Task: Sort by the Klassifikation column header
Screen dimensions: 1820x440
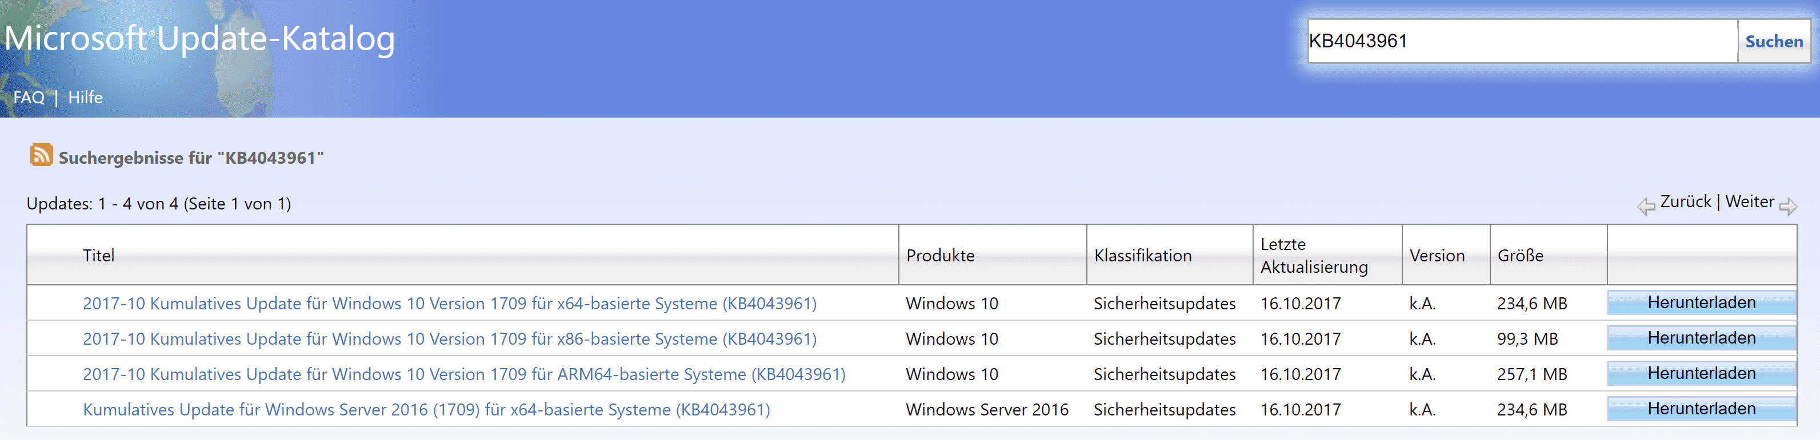Action: (x=1142, y=255)
